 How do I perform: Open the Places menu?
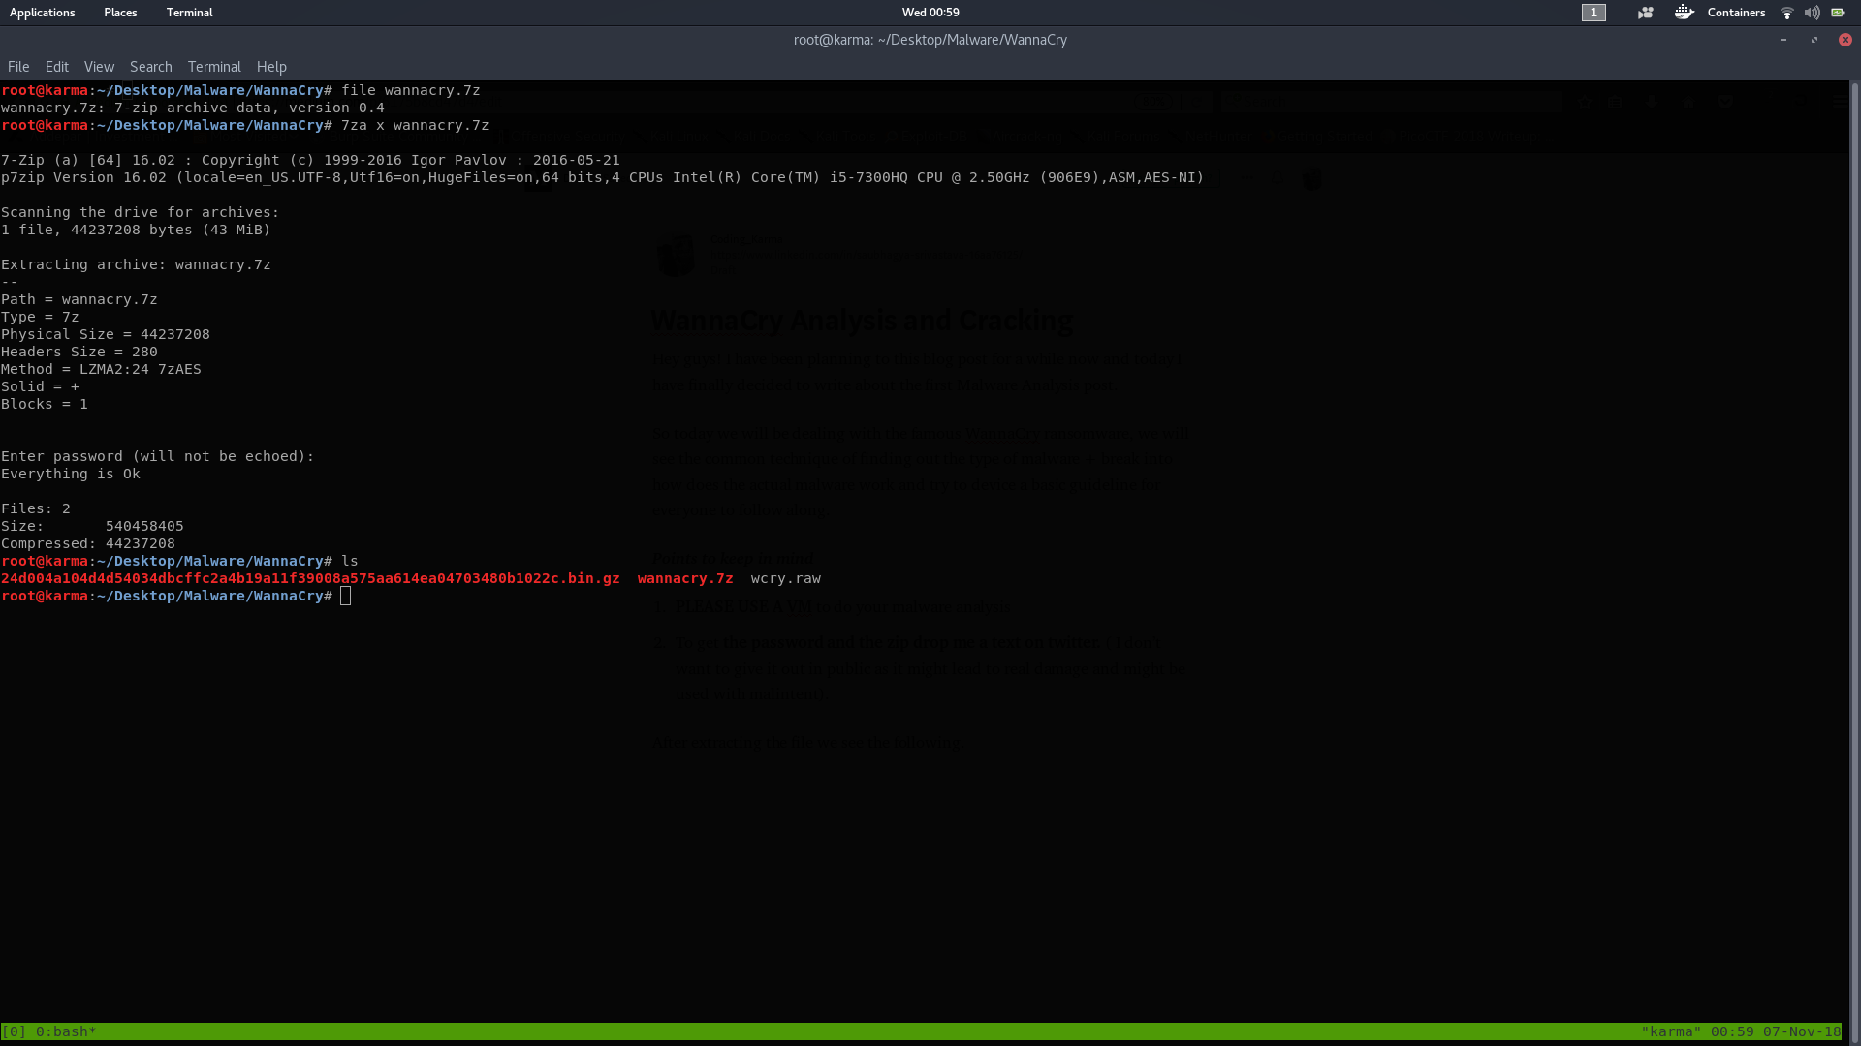119,13
